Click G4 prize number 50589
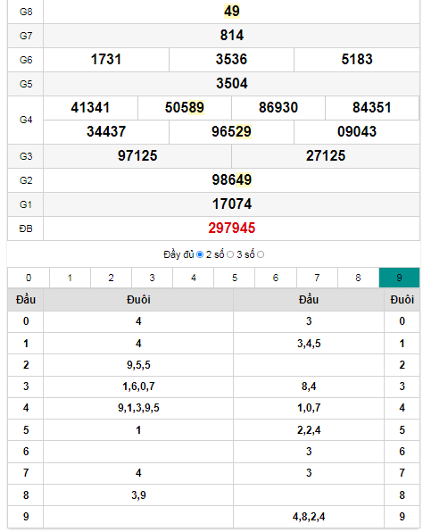 (x=185, y=107)
